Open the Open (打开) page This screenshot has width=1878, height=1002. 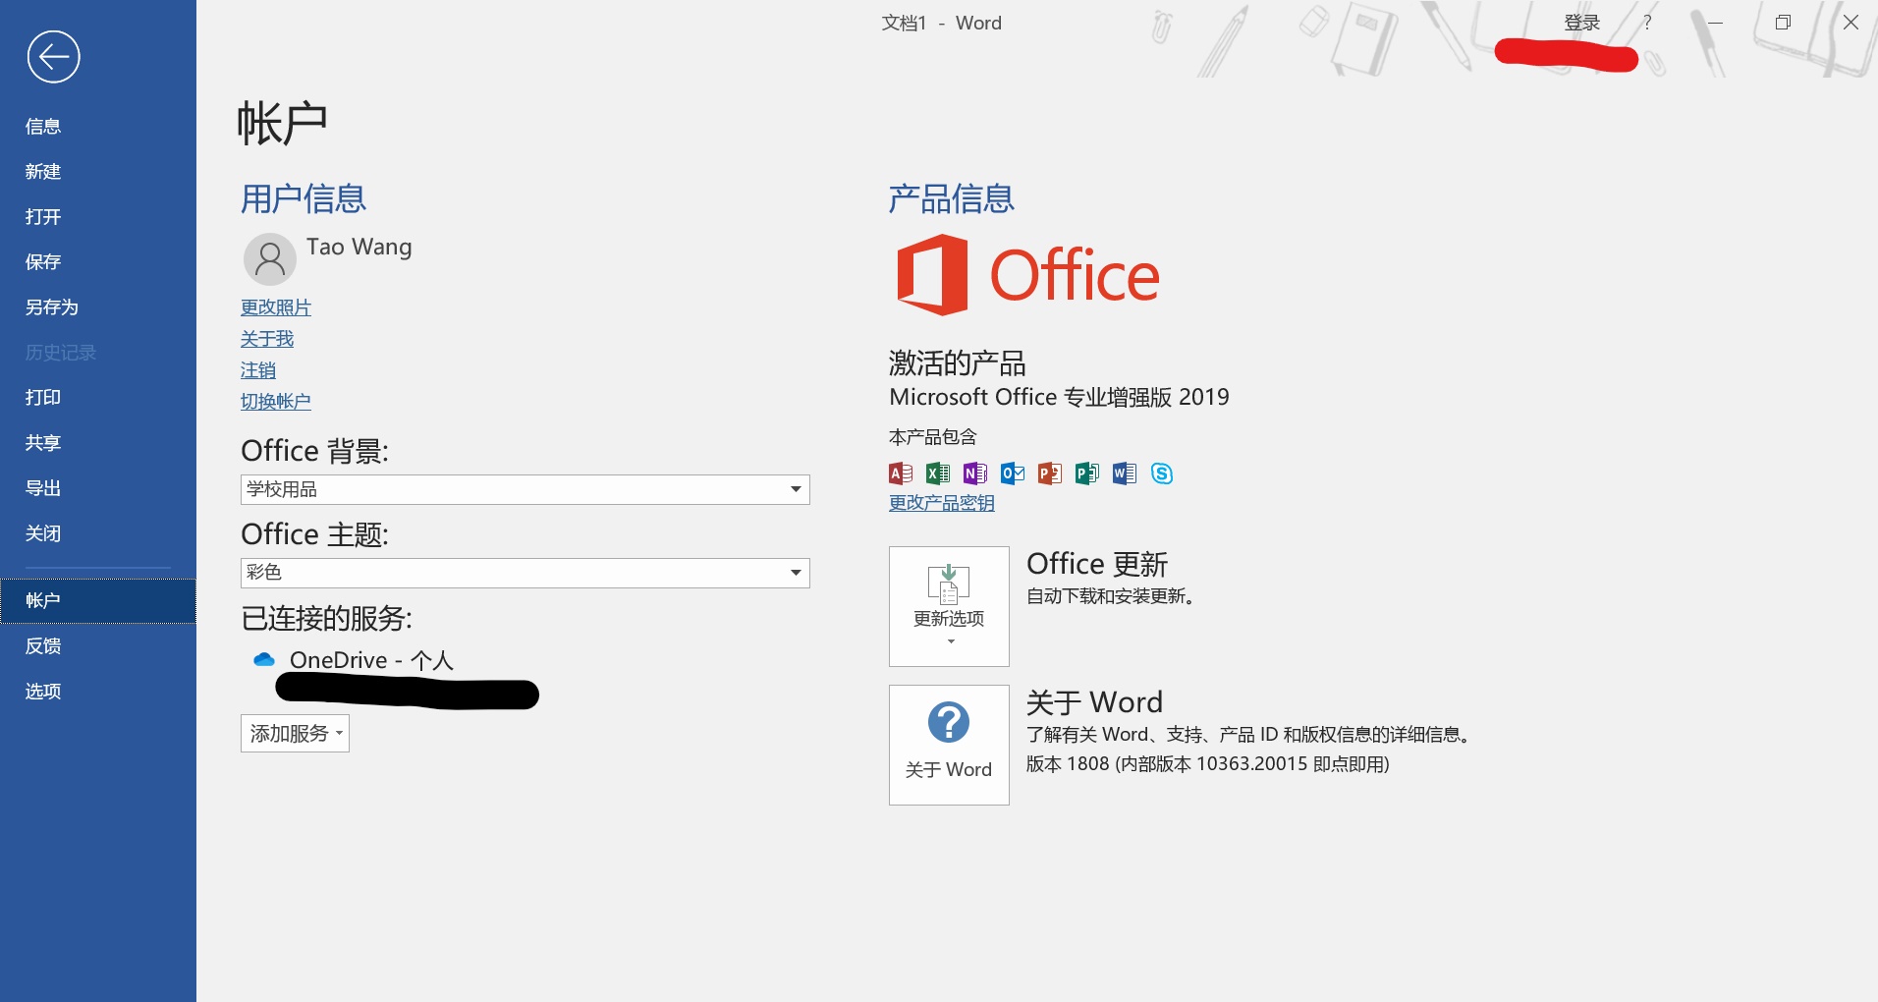pyautogui.click(x=98, y=216)
